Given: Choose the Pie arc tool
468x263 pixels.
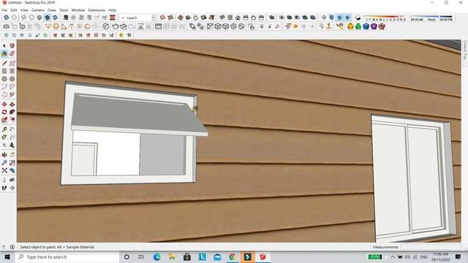Looking at the screenshot, I should click(x=12, y=94).
